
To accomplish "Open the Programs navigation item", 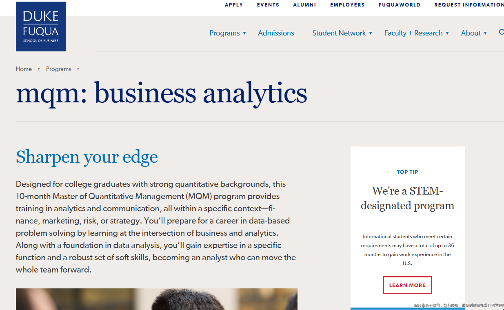I will coord(224,33).
